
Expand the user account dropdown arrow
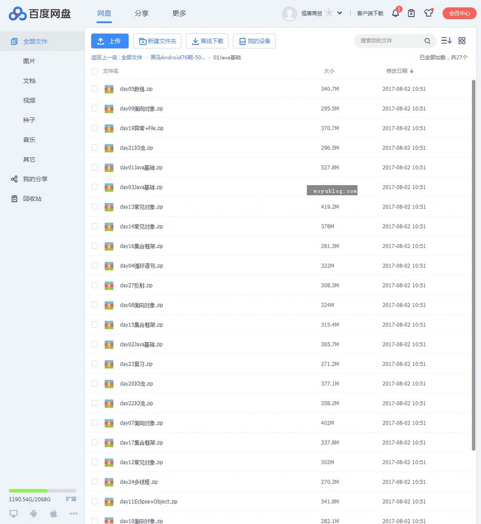pos(340,13)
